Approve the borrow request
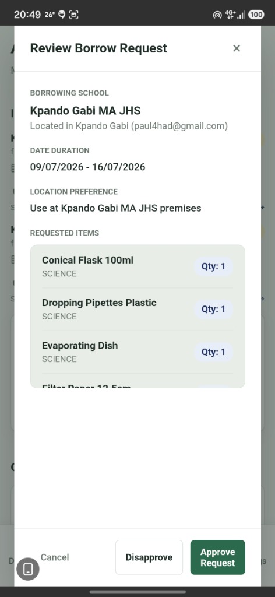Viewport: 275px width, 597px height. point(217,557)
